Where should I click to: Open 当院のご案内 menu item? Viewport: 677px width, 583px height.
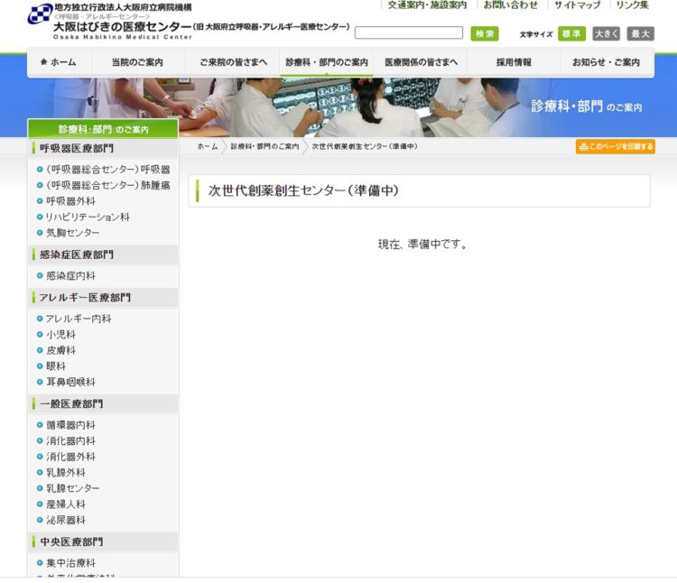(x=137, y=62)
